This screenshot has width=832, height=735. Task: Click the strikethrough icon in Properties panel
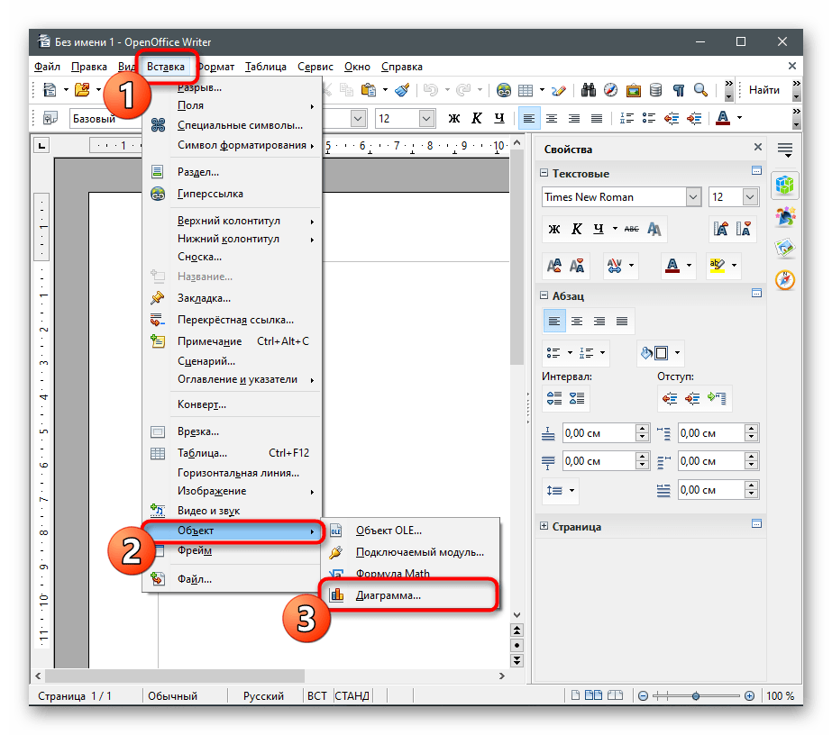[x=631, y=230]
